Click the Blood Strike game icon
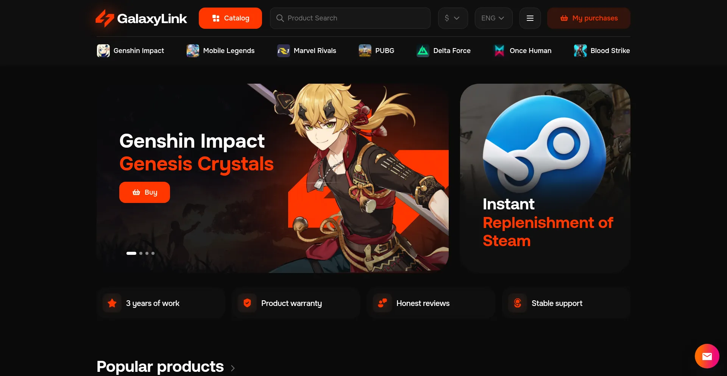 click(x=580, y=51)
